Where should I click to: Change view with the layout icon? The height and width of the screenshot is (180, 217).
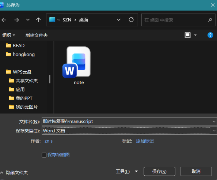(188, 35)
